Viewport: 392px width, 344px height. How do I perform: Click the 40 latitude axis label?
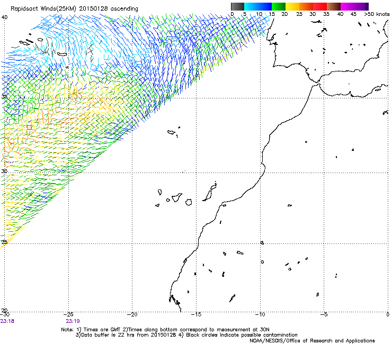pos(4,17)
